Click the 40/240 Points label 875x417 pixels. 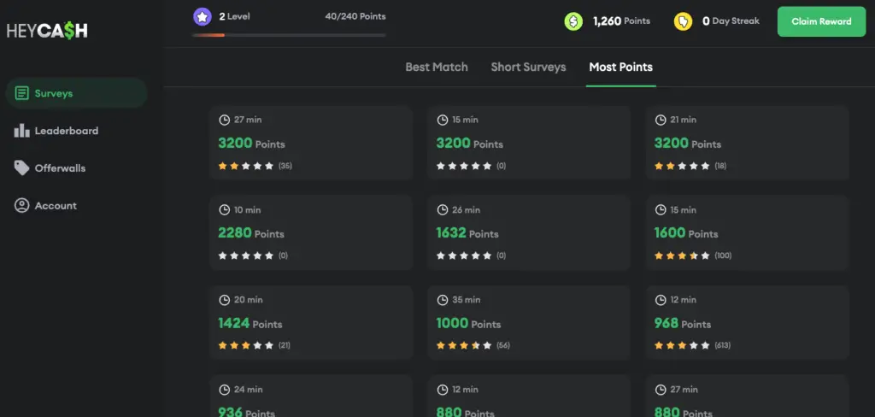355,17
